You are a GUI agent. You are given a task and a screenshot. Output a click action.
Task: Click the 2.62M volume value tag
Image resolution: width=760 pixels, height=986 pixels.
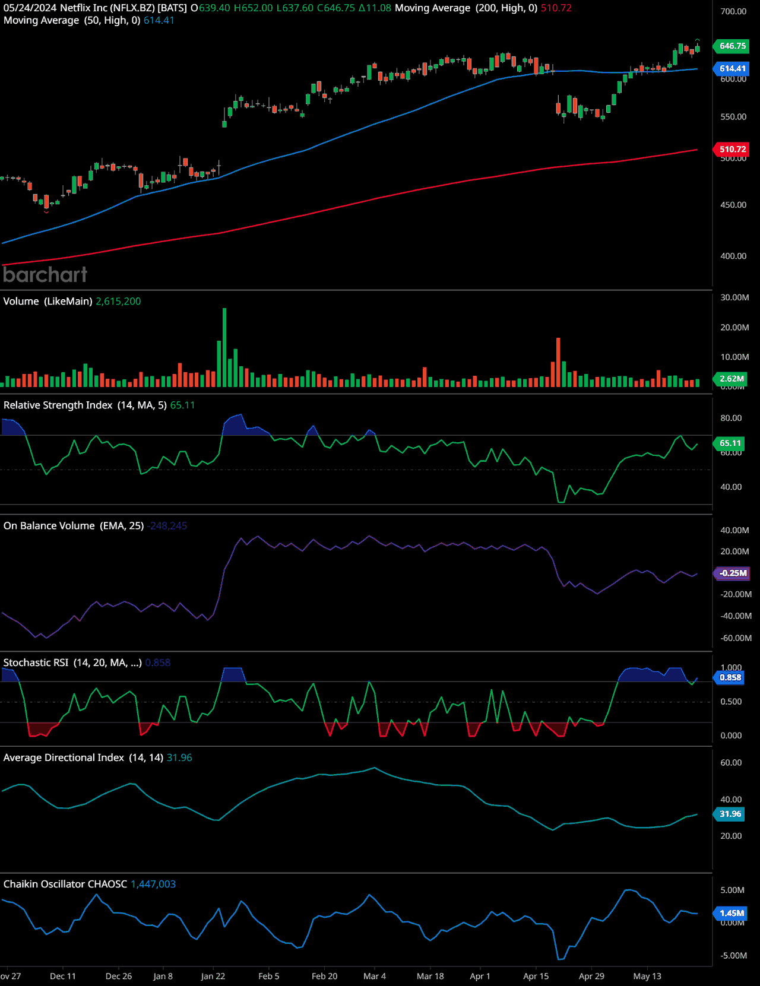(731, 379)
